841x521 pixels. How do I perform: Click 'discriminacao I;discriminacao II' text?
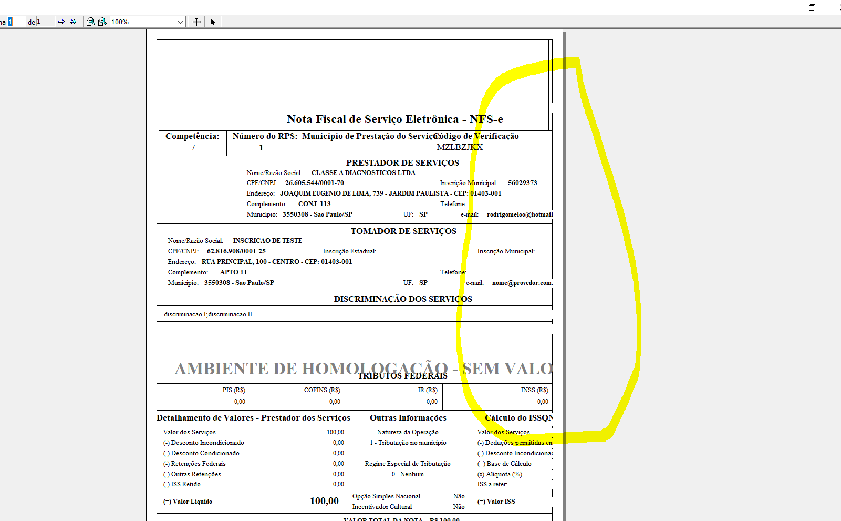click(x=208, y=314)
